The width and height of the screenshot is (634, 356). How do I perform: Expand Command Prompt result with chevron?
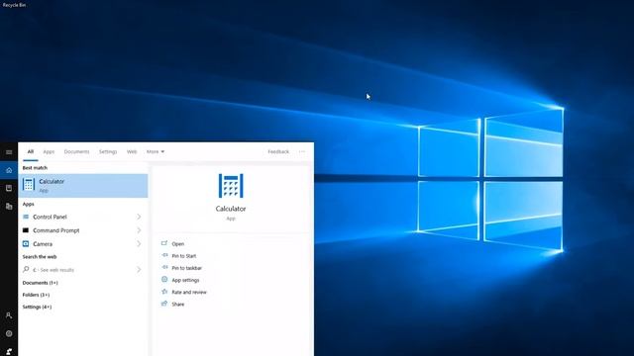pos(139,230)
